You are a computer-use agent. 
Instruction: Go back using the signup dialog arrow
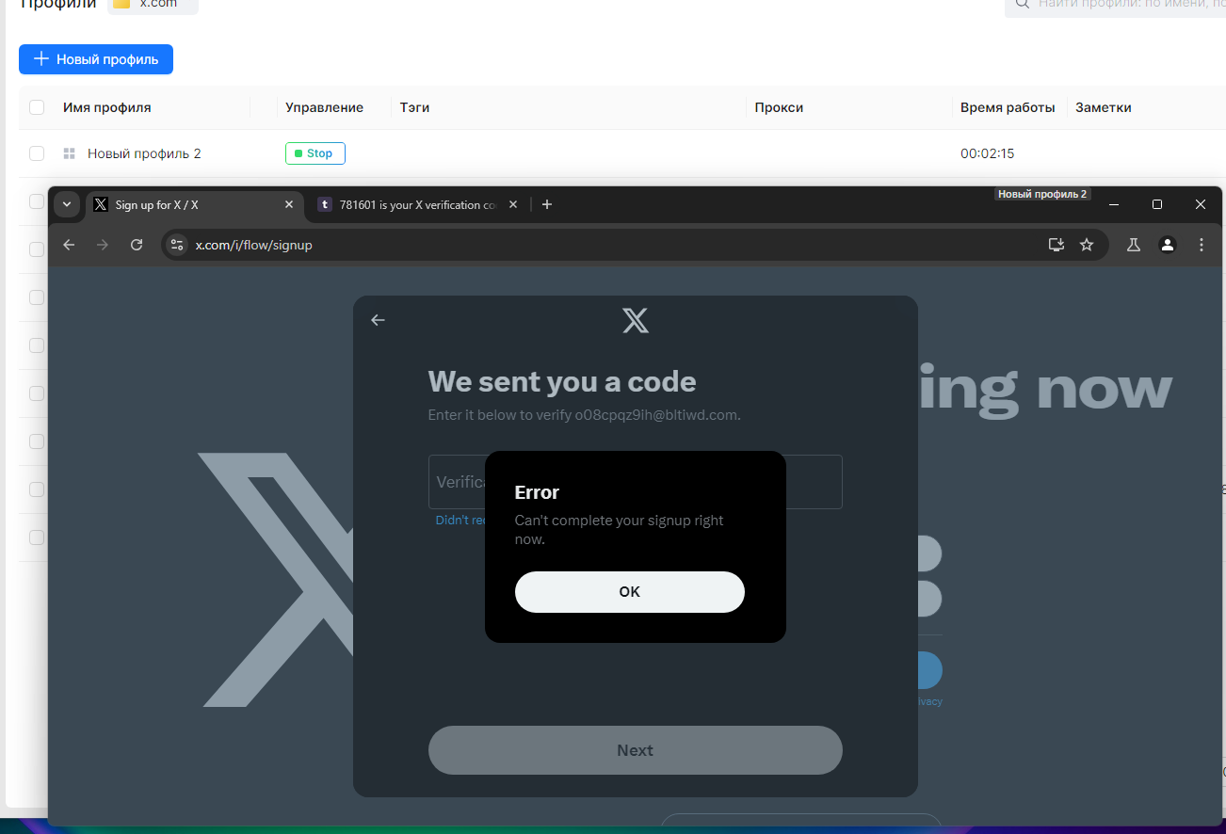click(378, 320)
